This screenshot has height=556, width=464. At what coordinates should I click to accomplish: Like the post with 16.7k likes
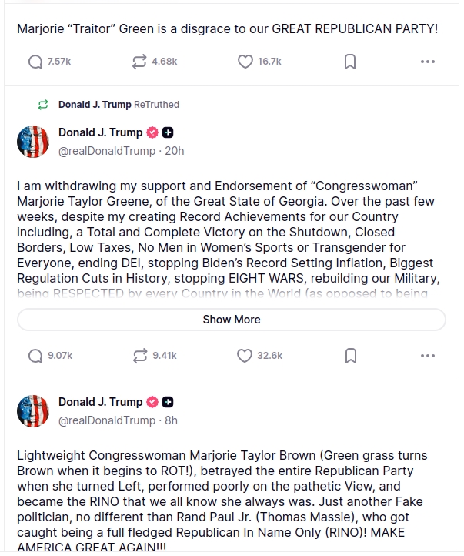(245, 62)
